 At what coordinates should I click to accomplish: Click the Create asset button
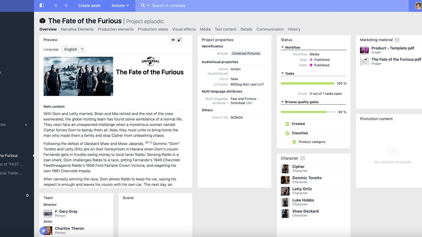click(90, 5)
